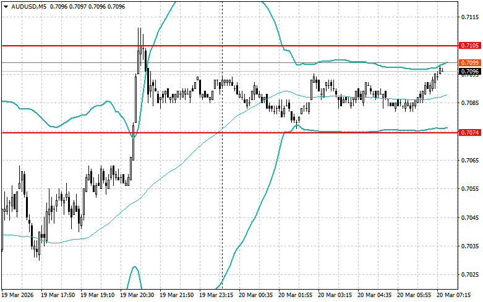Click the 19 Mar 23:15 time label
Image resolution: width=483 pixels, height=302 pixels.
tap(216, 295)
